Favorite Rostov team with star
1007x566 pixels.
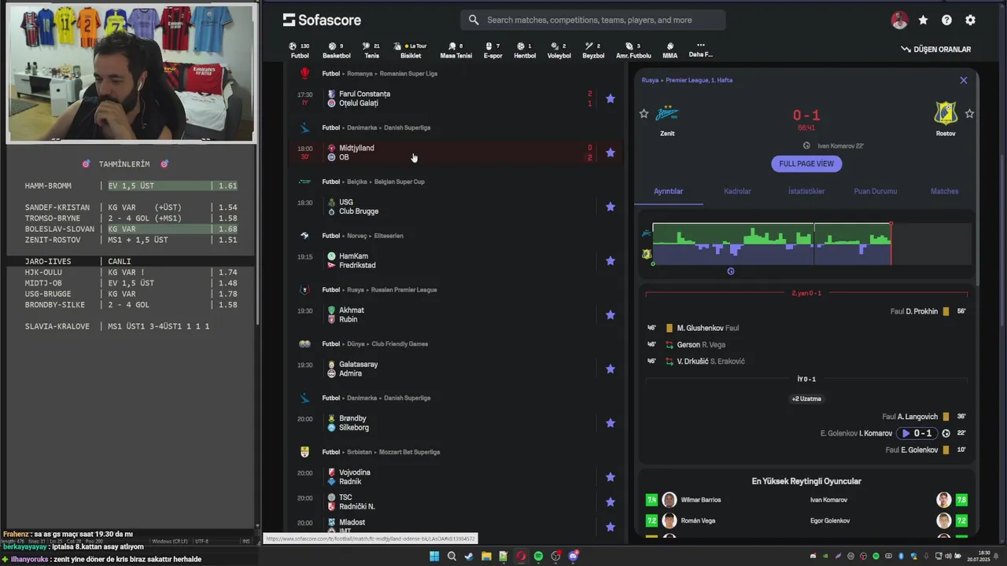pyautogui.click(x=969, y=114)
